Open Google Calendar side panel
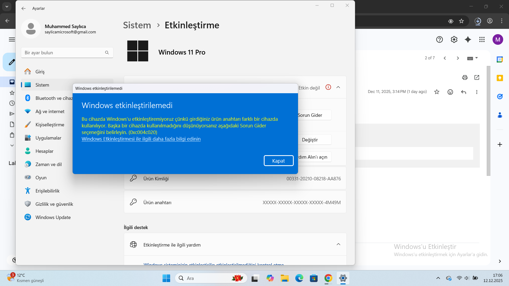The image size is (509, 286). point(500,59)
